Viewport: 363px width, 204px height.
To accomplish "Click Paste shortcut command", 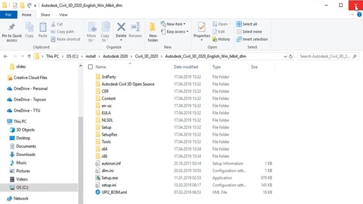I will click(66, 39).
